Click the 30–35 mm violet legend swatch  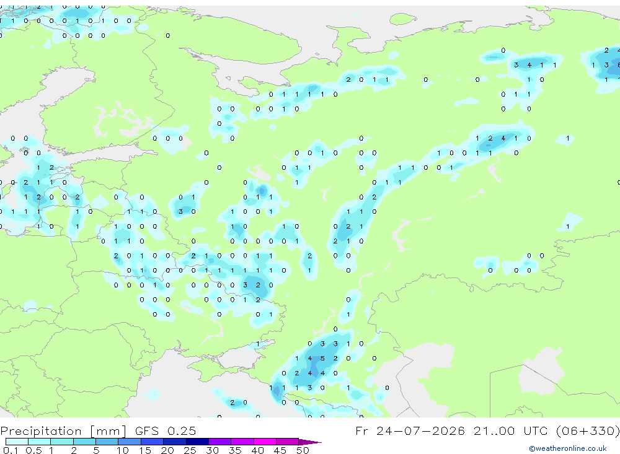point(220,442)
